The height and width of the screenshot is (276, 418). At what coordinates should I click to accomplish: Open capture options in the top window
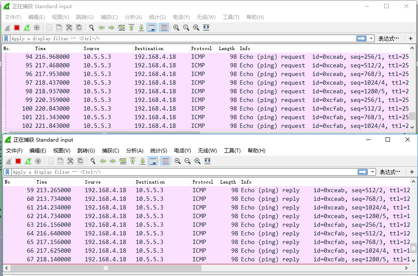point(37,28)
